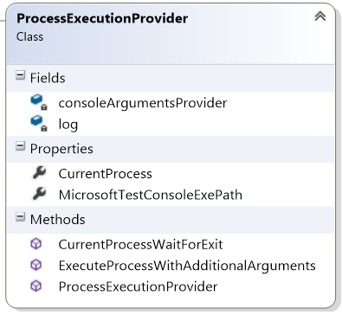Click the CurrentProcess property wrench icon
342x315 pixels.
(x=39, y=173)
